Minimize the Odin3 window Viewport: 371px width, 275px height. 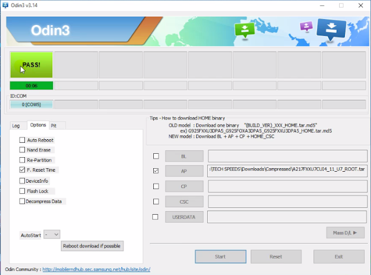pyautogui.click(x=322, y=5)
